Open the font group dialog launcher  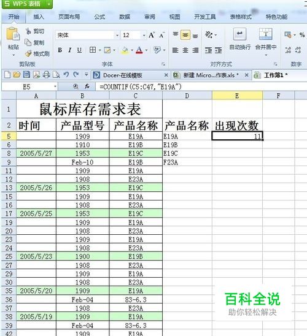tap(163, 64)
